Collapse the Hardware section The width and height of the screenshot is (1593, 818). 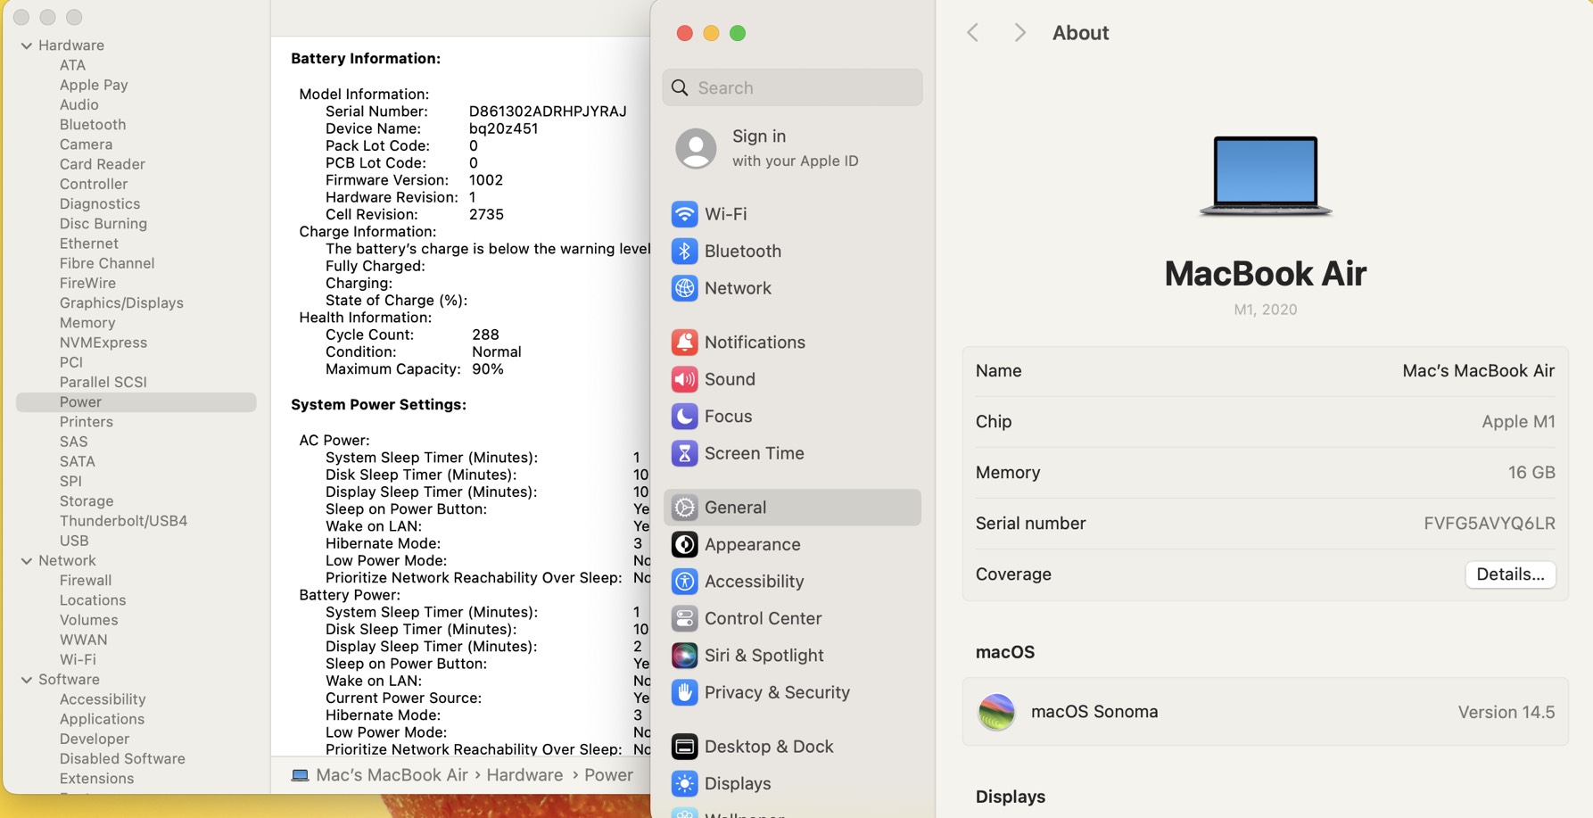[x=27, y=45]
